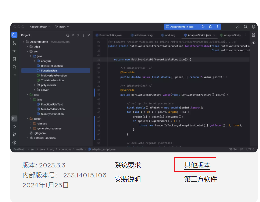The height and width of the screenshot is (202, 260).
Task: Click line number 31 in editor gutter
Action: pos(99,60)
